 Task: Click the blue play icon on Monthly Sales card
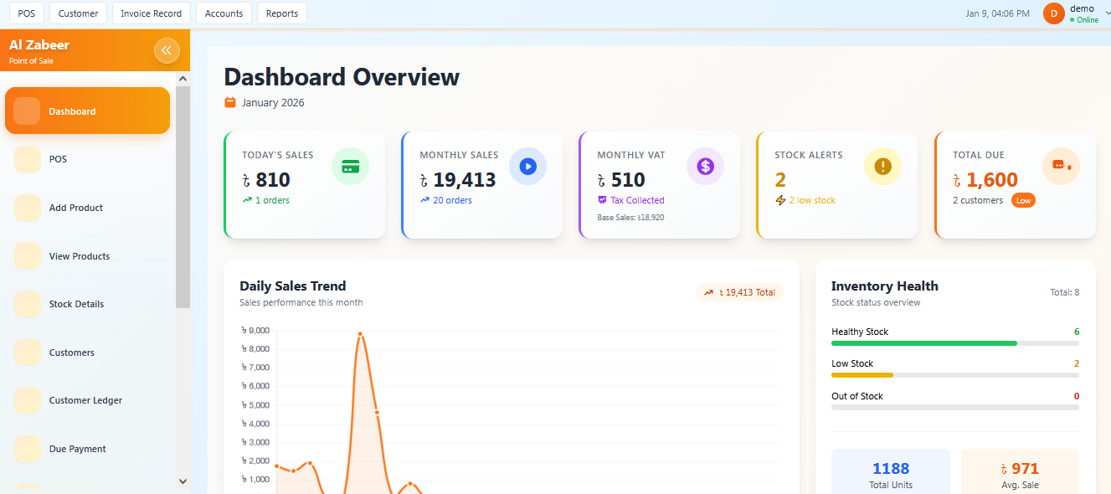pos(527,166)
